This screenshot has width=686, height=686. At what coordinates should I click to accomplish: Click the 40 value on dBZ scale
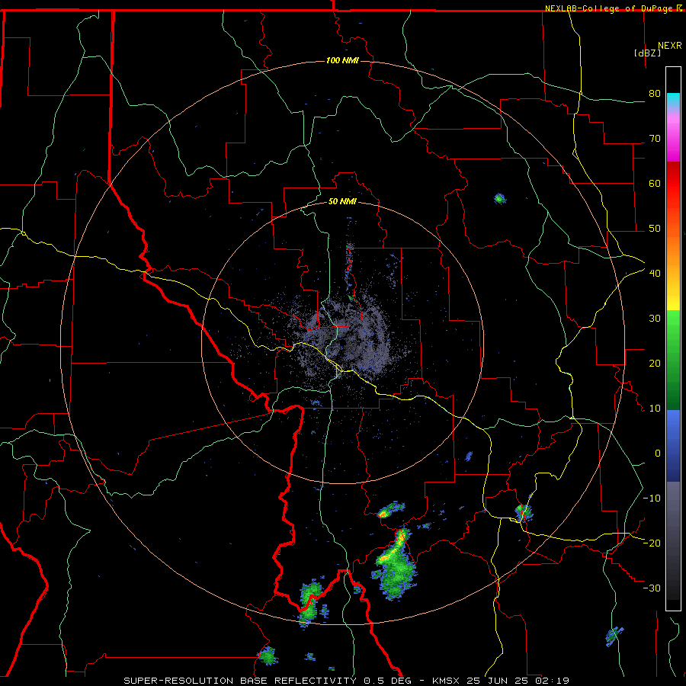(655, 274)
